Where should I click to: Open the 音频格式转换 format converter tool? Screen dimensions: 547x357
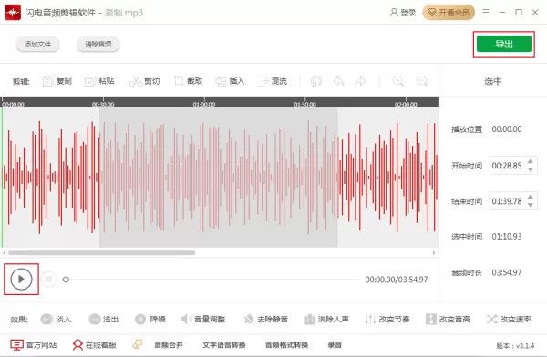287,345
